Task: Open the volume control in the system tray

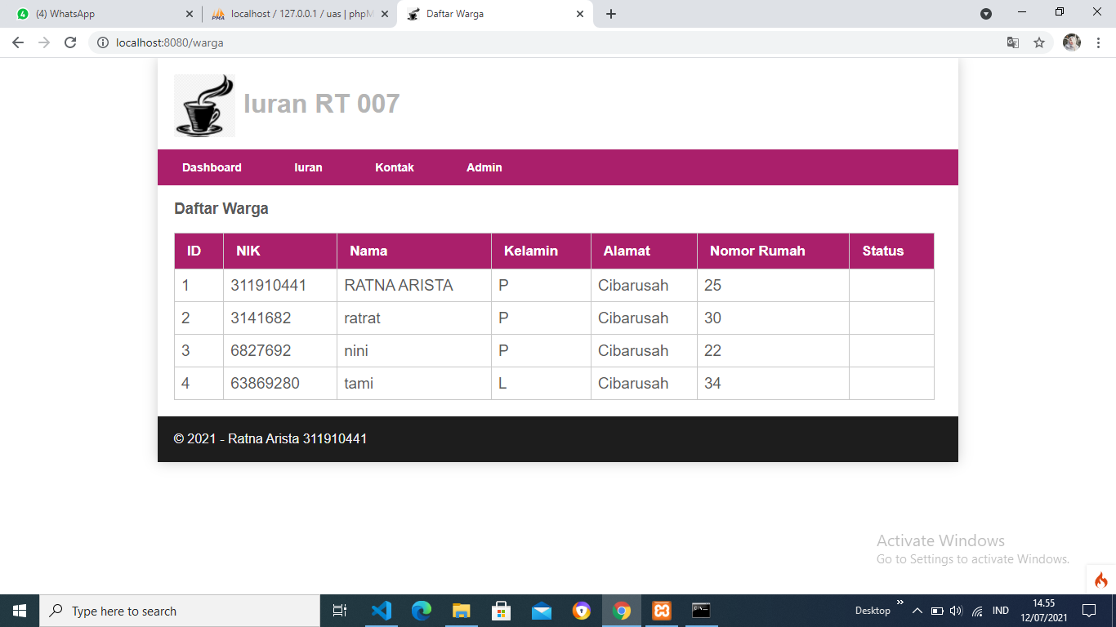Action: click(x=957, y=610)
